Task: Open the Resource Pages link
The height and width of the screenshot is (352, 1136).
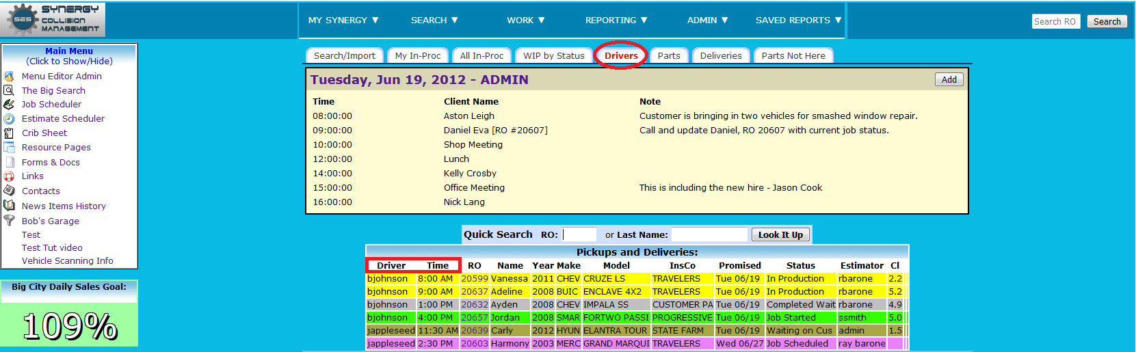Action: click(56, 148)
